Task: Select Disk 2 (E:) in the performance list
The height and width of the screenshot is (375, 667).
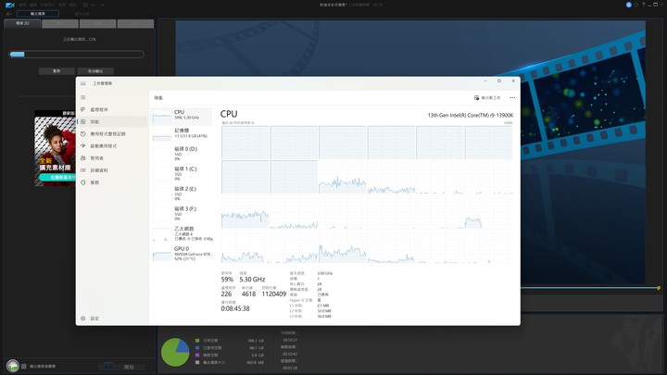Action: (x=182, y=194)
